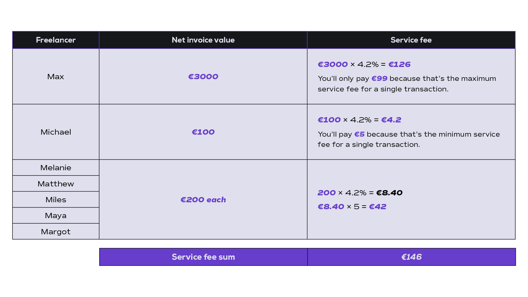
Task: Click the €126 calculation result
Action: coord(399,64)
